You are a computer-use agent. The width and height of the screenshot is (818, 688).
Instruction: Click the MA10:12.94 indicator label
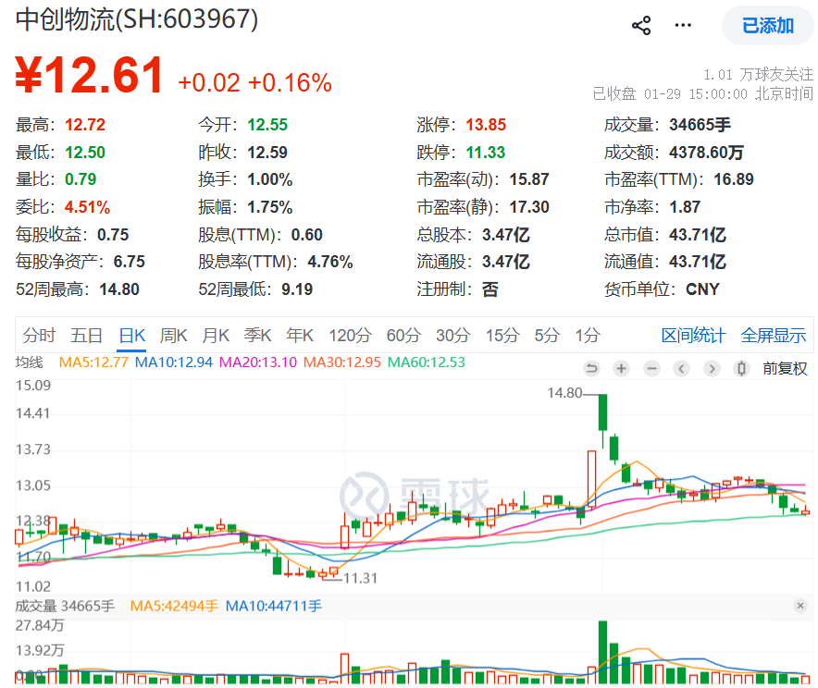click(x=174, y=362)
